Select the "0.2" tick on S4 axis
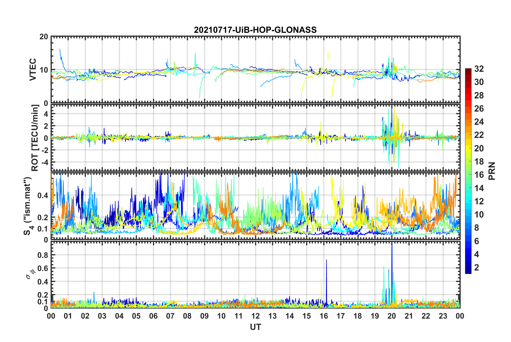511x342 pixels. coord(43,218)
